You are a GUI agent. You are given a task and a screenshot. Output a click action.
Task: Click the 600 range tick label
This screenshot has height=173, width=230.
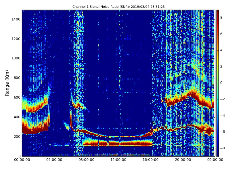(x=17, y=97)
